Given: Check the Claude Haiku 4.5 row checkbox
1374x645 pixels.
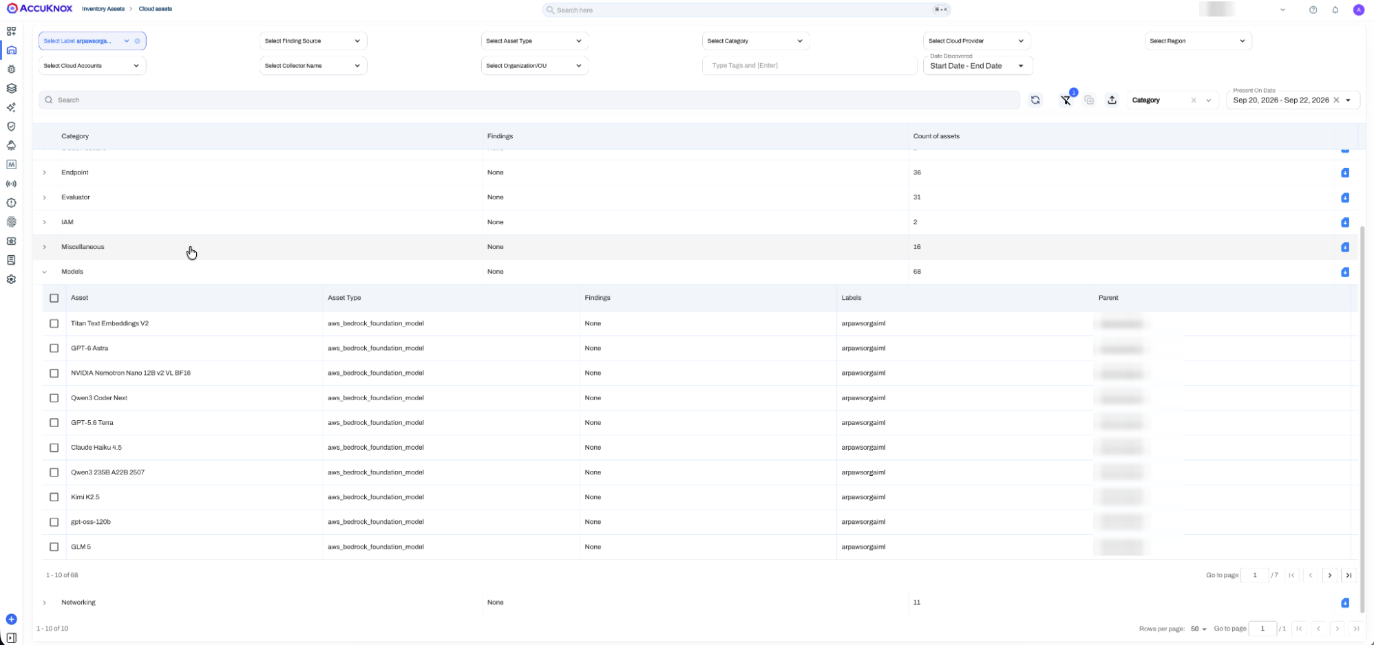Looking at the screenshot, I should click(x=54, y=448).
